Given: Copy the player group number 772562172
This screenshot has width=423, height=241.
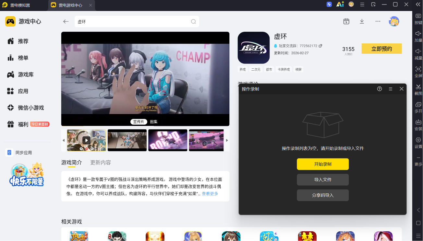Looking at the screenshot, I should coord(320,46).
